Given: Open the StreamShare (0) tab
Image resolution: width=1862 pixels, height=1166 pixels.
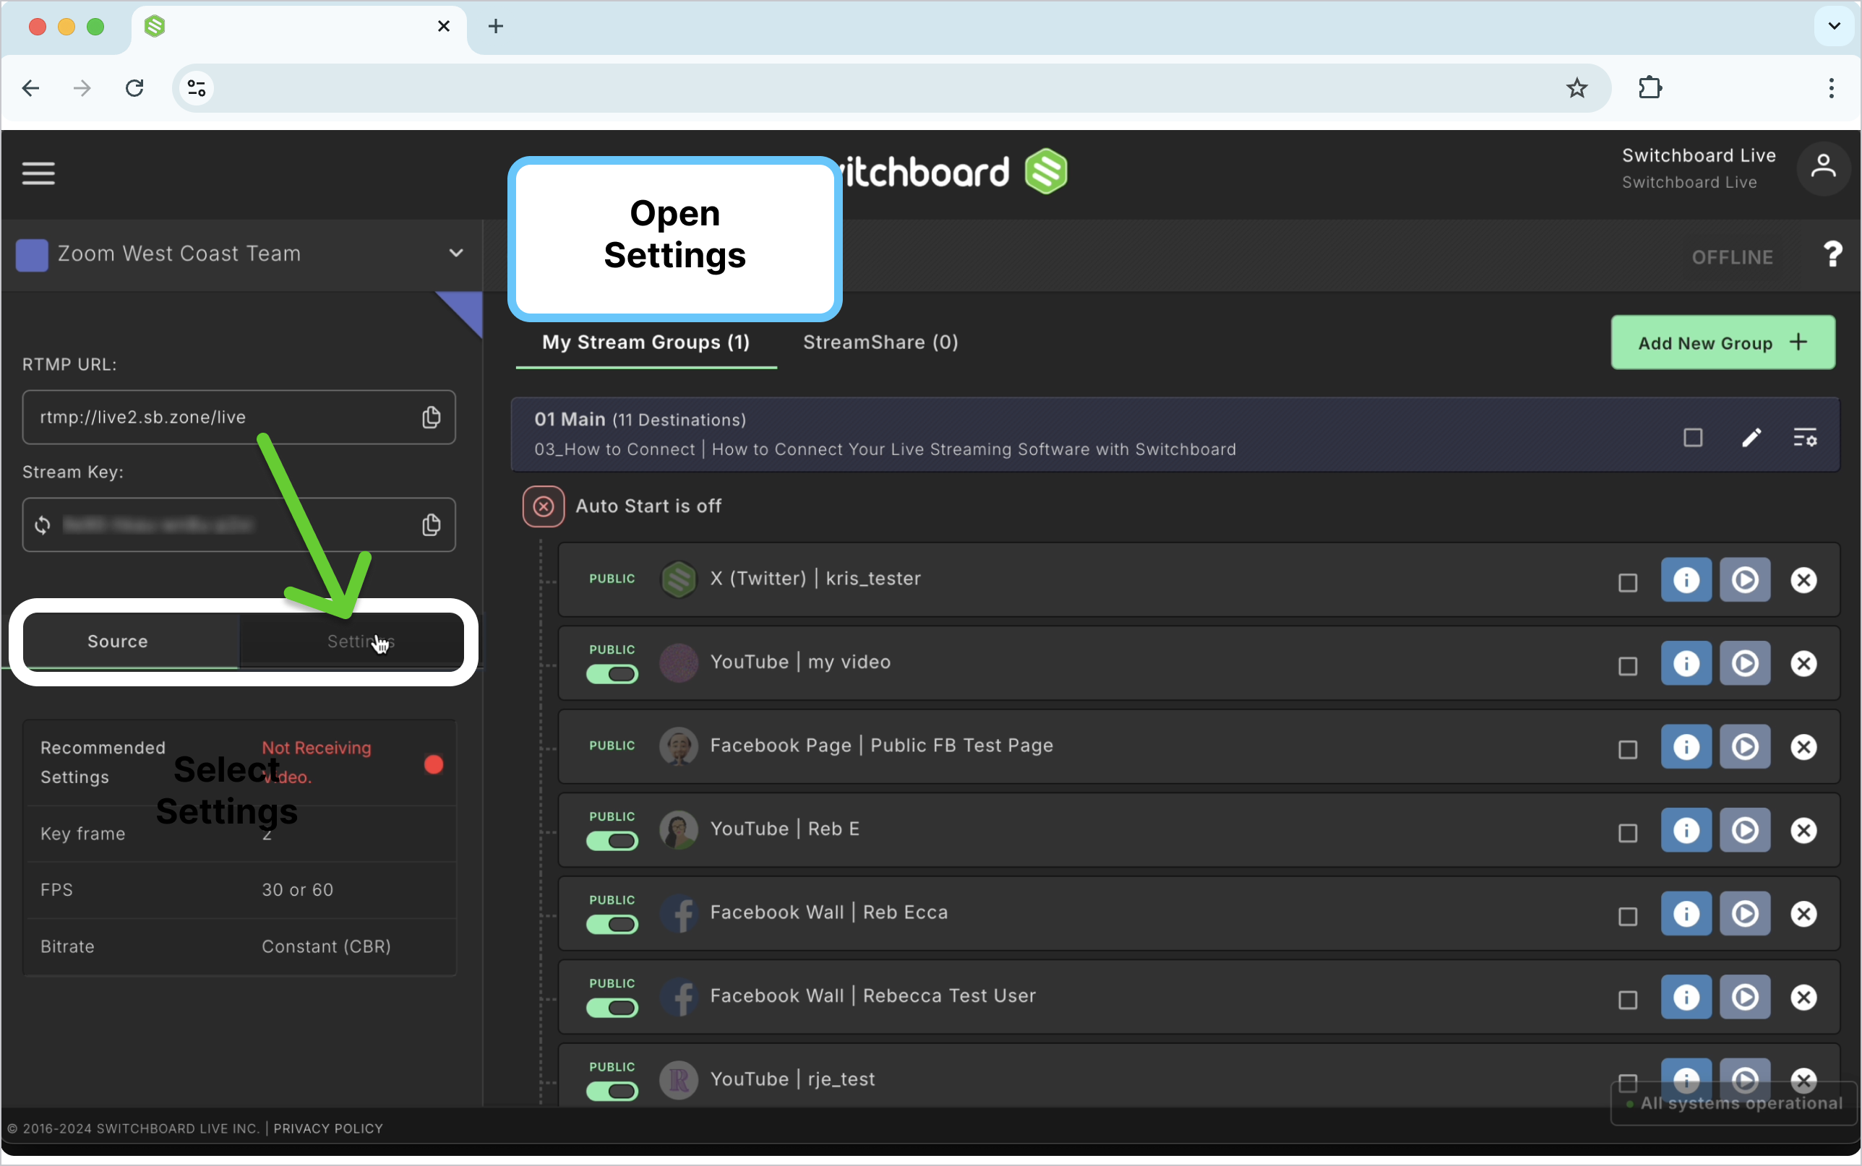Looking at the screenshot, I should click(x=880, y=342).
